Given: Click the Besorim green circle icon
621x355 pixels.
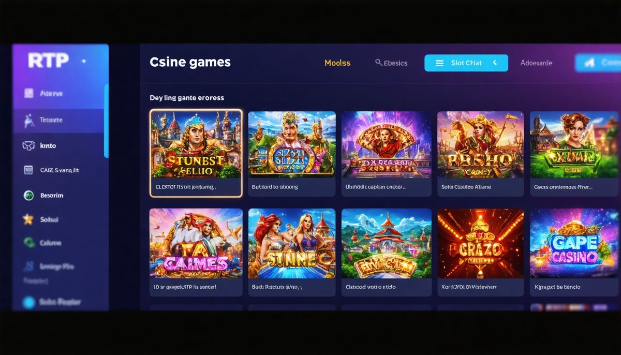Looking at the screenshot, I should (x=29, y=196).
